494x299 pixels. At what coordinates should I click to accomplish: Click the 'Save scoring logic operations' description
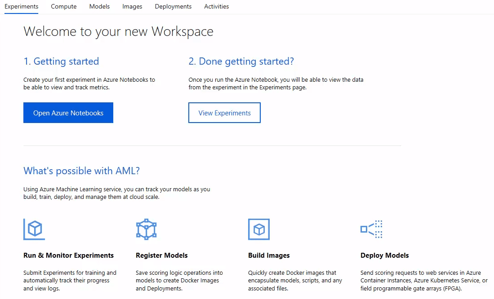point(179,281)
